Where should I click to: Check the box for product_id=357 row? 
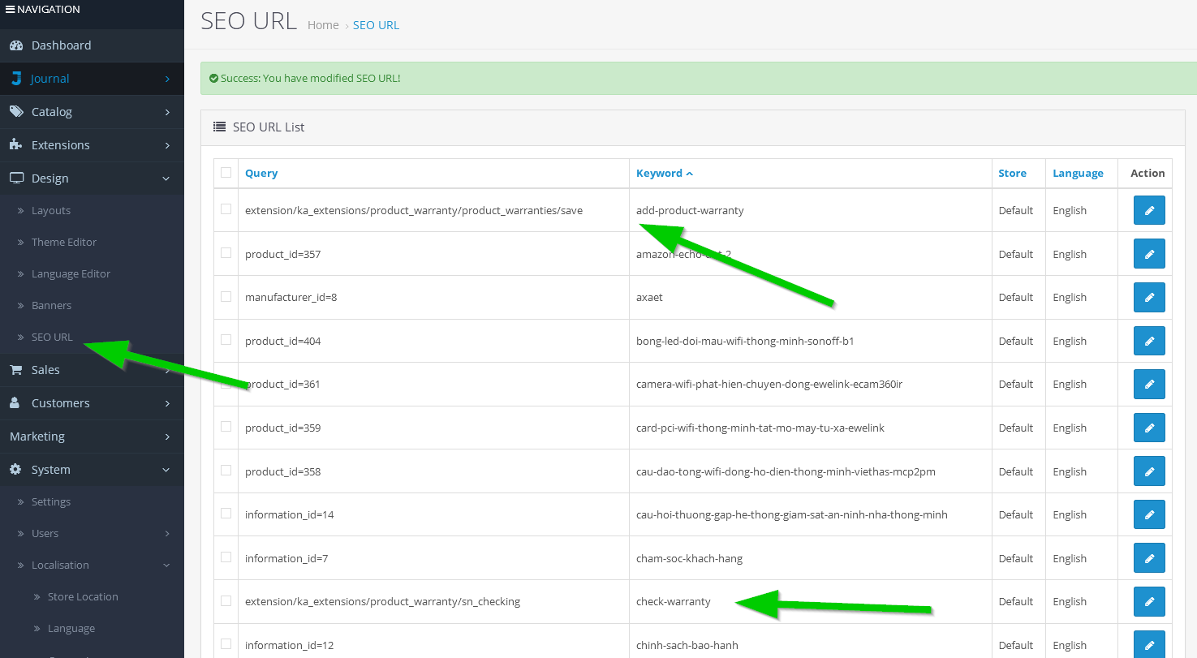click(x=226, y=253)
